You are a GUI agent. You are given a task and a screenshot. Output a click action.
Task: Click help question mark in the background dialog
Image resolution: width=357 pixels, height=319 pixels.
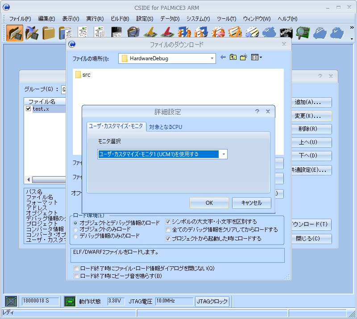click(x=320, y=76)
